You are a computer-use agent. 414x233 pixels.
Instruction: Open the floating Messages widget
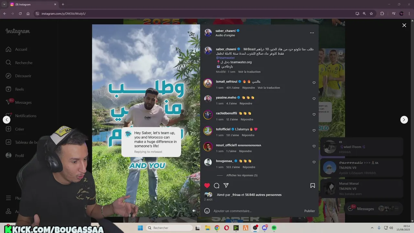(374, 209)
